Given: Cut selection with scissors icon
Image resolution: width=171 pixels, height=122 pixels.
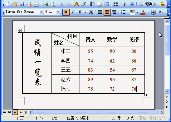Looking at the screenshot, I should (x=61, y=4).
